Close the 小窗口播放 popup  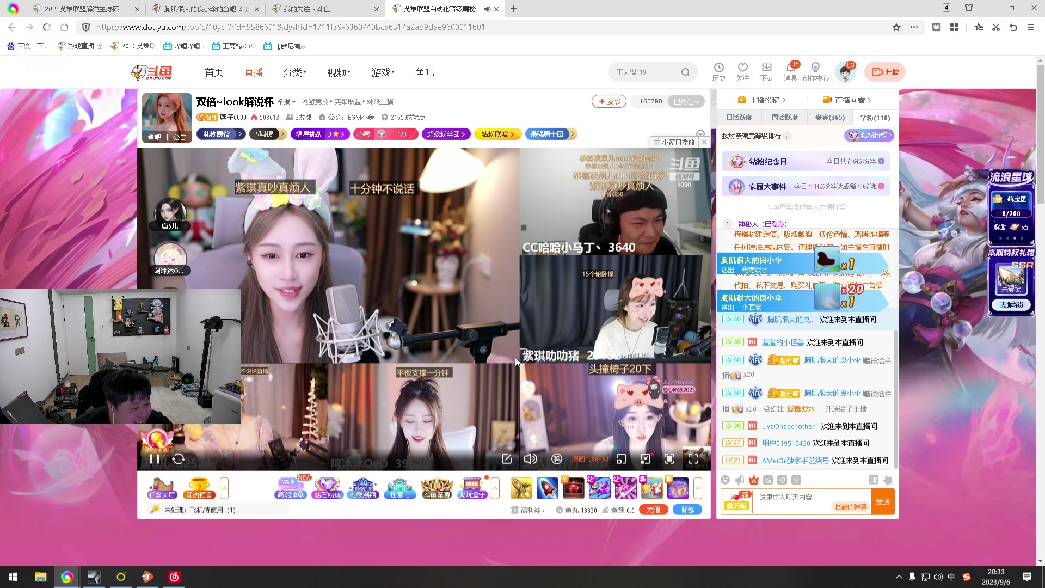coord(704,142)
